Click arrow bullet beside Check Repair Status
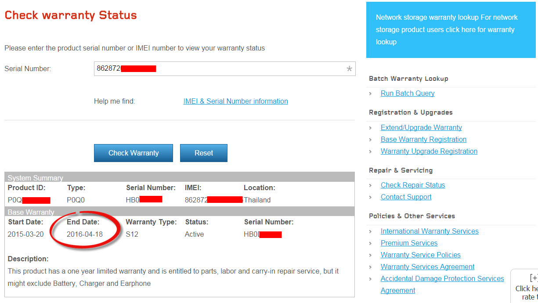This screenshot has height=303, width=538. 371,185
